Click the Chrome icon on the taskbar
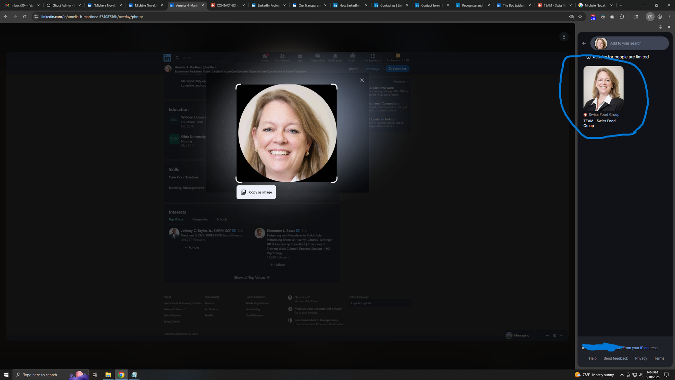Screen dimensions: 675x380 (121, 375)
